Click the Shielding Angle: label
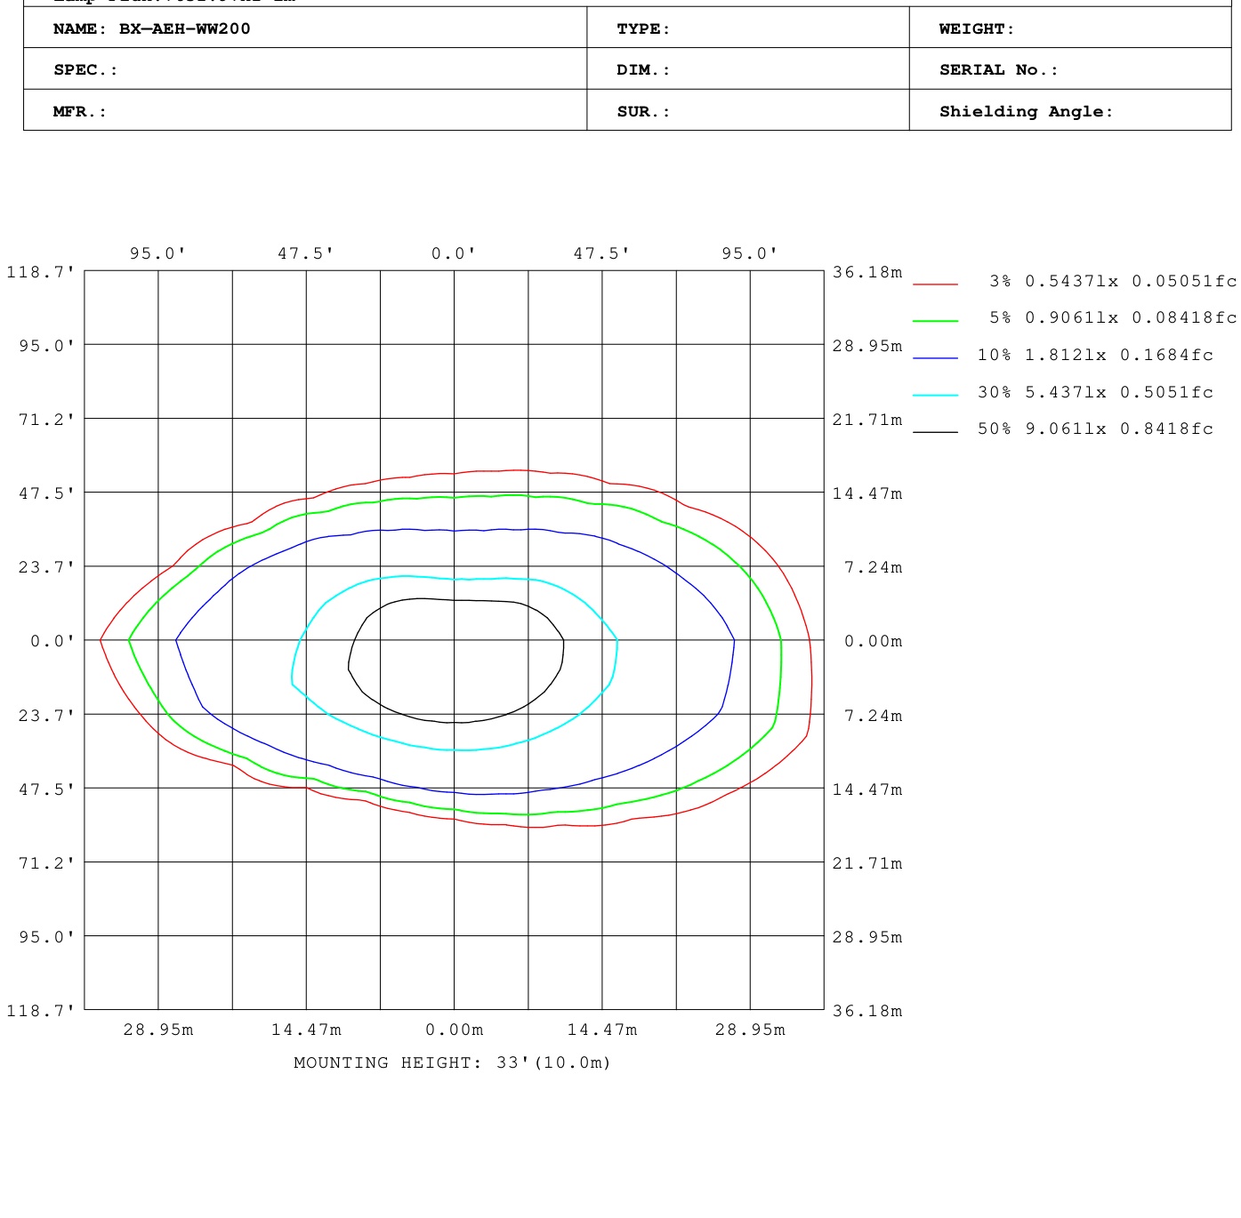The width and height of the screenshot is (1241, 1218). [x=1027, y=112]
